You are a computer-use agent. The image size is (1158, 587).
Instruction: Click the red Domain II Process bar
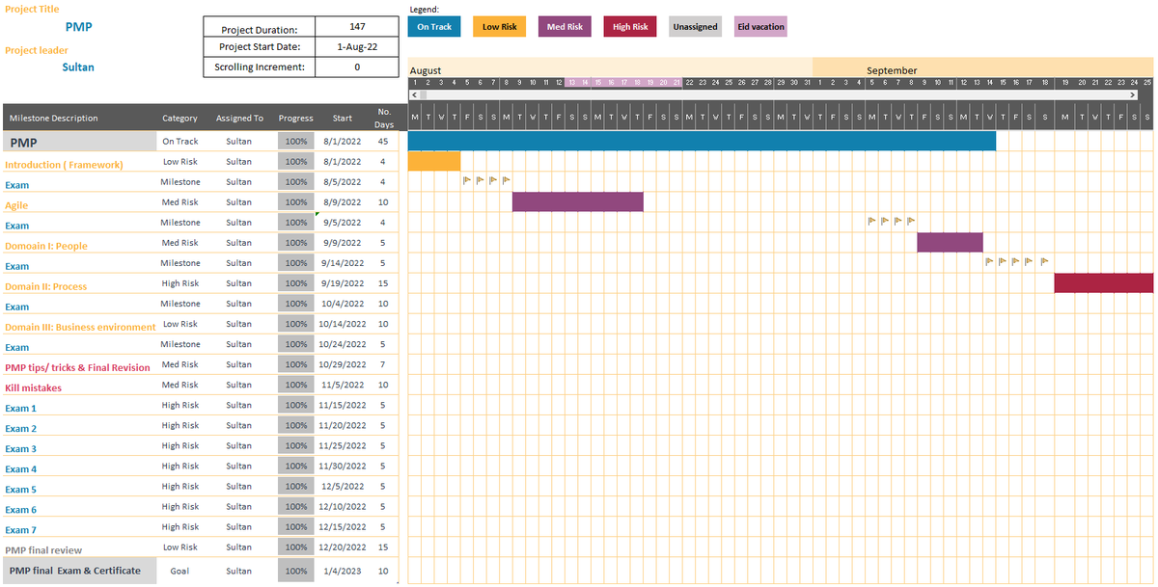[x=1103, y=282]
